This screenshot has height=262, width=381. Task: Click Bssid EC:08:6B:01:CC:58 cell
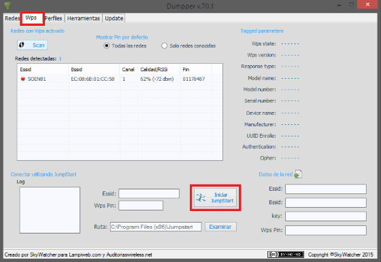point(93,79)
